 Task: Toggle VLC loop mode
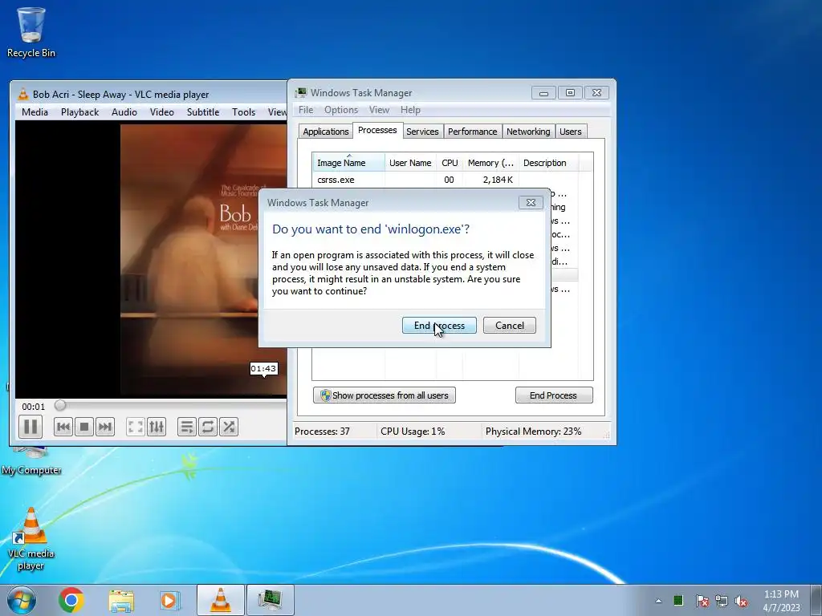[208, 427]
